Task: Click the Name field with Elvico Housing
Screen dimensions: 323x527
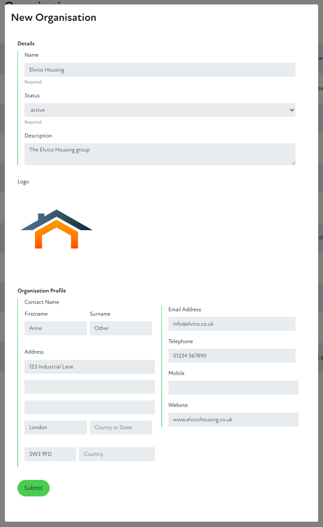Action: click(160, 70)
